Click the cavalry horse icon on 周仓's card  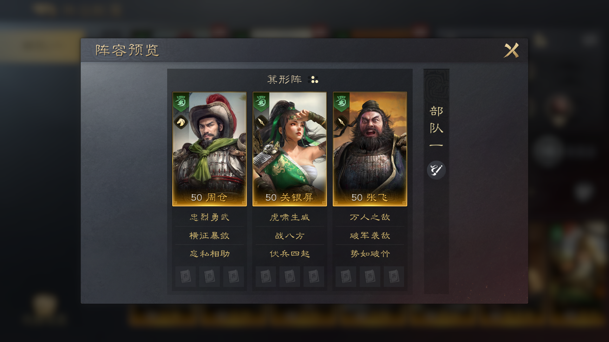(x=181, y=122)
